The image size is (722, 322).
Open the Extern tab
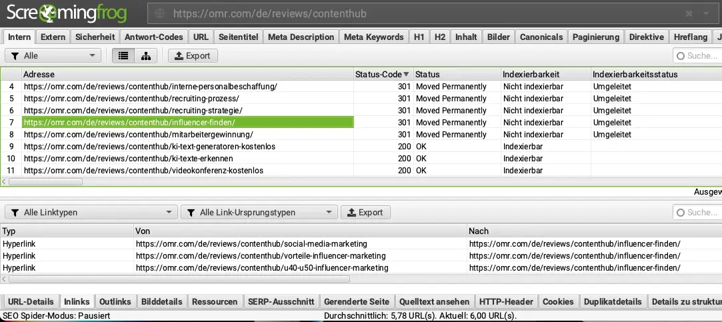(x=53, y=37)
